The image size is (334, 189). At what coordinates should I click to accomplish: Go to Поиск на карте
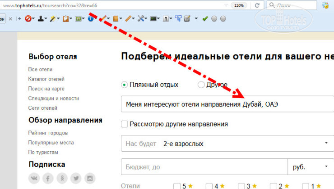coord(46,89)
